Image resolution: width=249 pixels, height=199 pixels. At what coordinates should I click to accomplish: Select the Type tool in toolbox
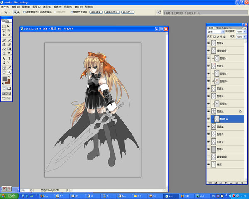(9, 58)
